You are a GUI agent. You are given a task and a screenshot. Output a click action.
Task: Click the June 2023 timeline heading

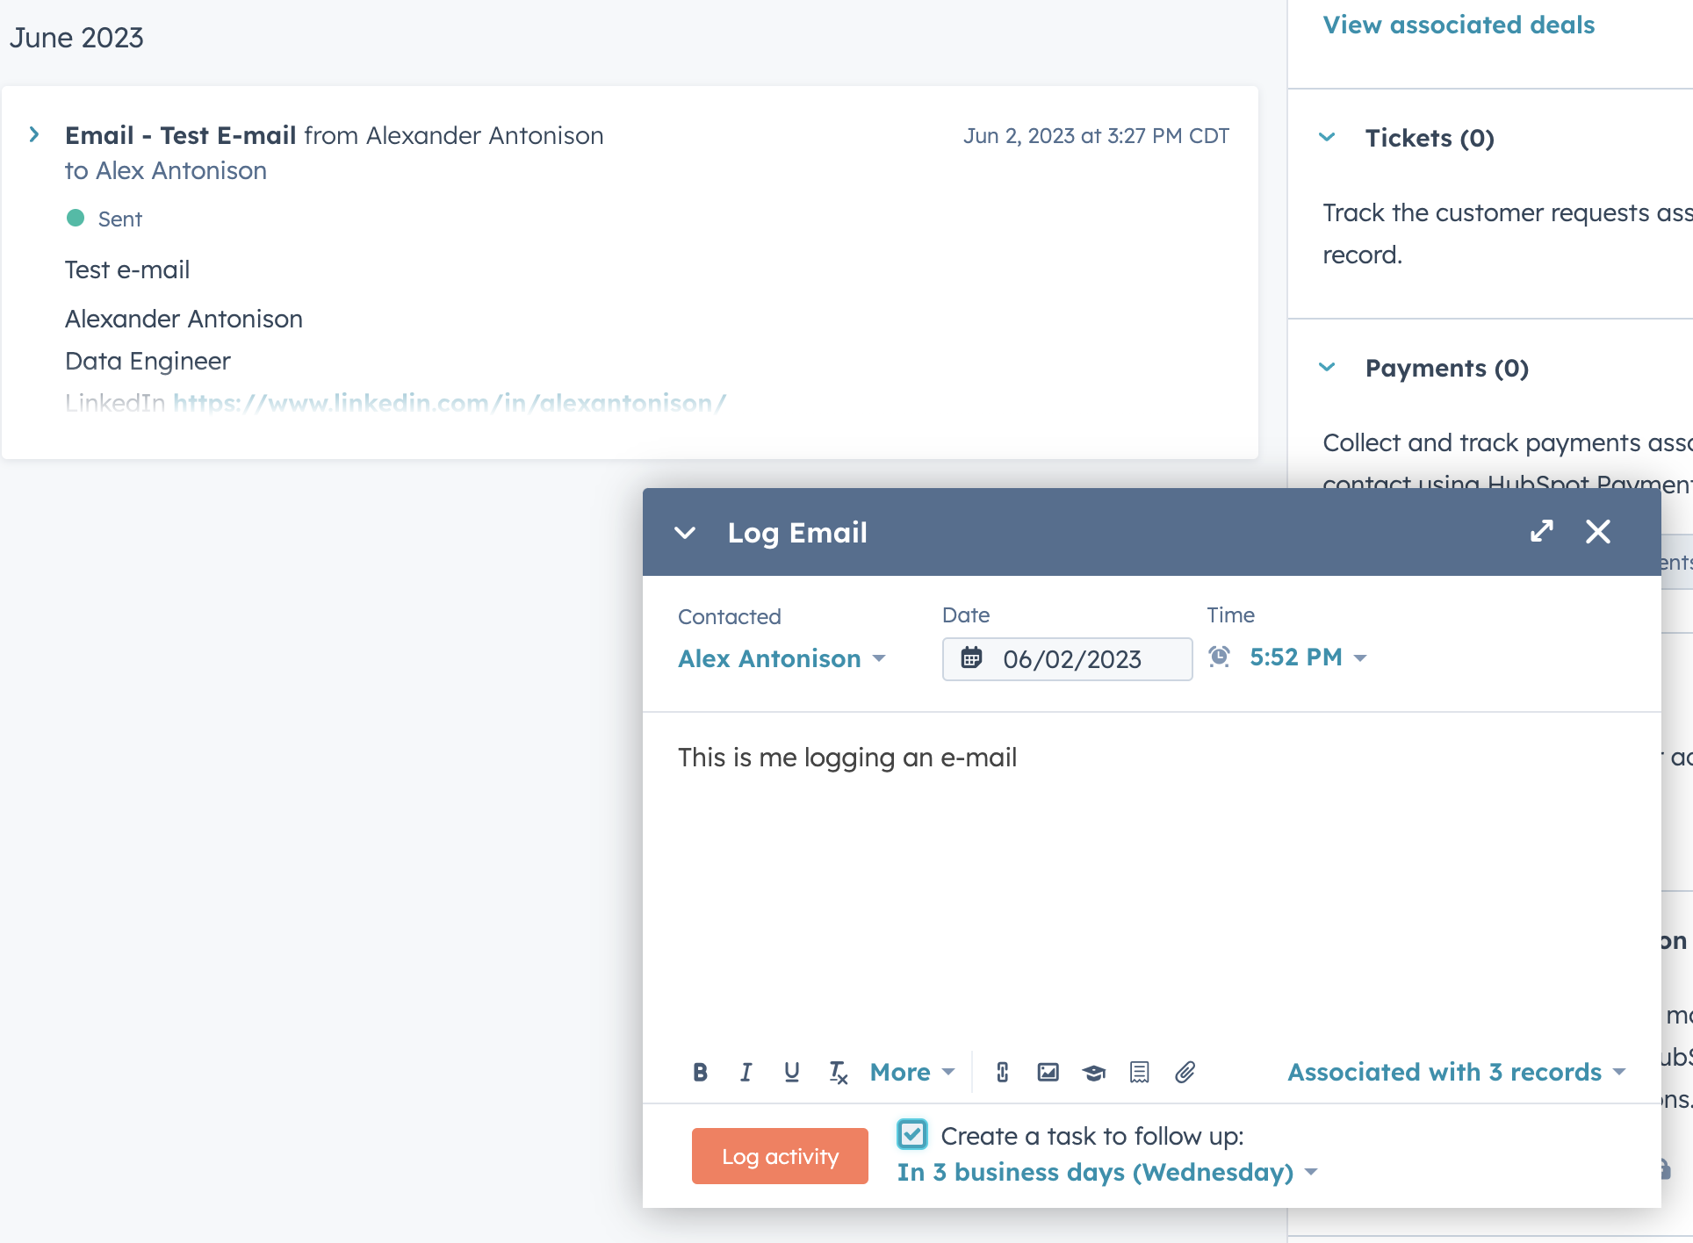click(76, 38)
